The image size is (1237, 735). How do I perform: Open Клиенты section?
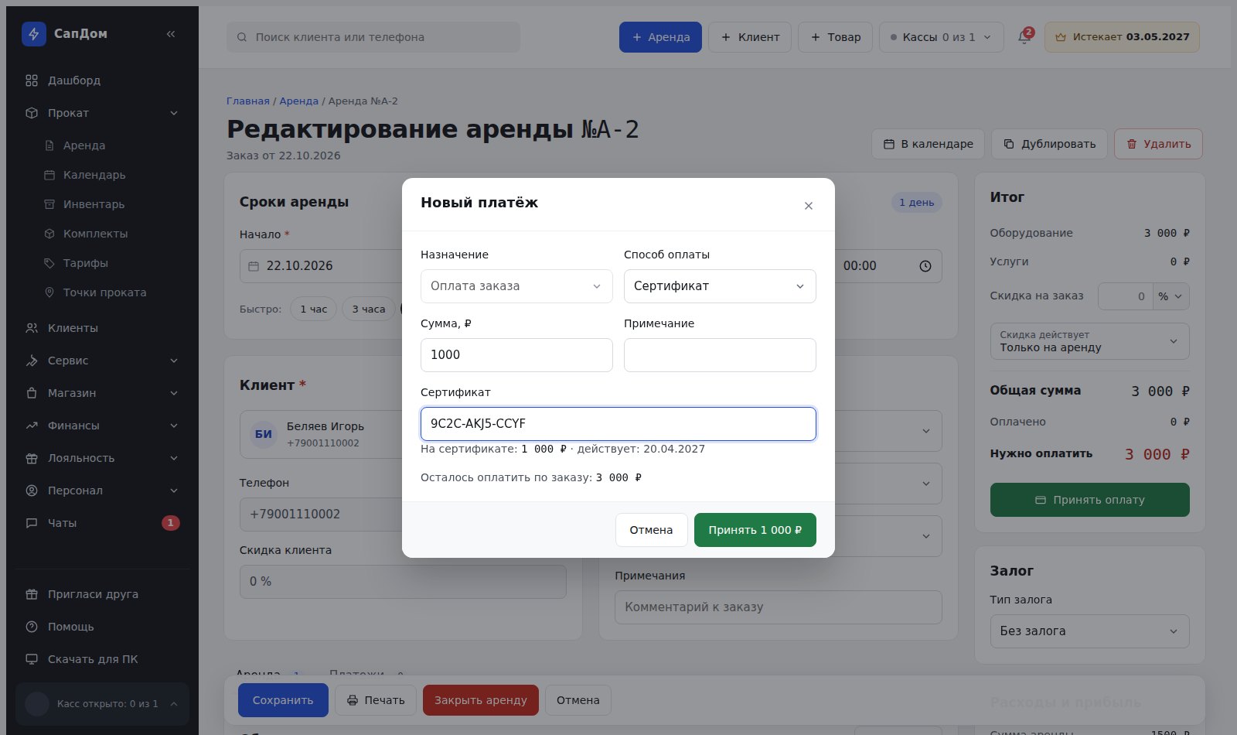click(102, 328)
